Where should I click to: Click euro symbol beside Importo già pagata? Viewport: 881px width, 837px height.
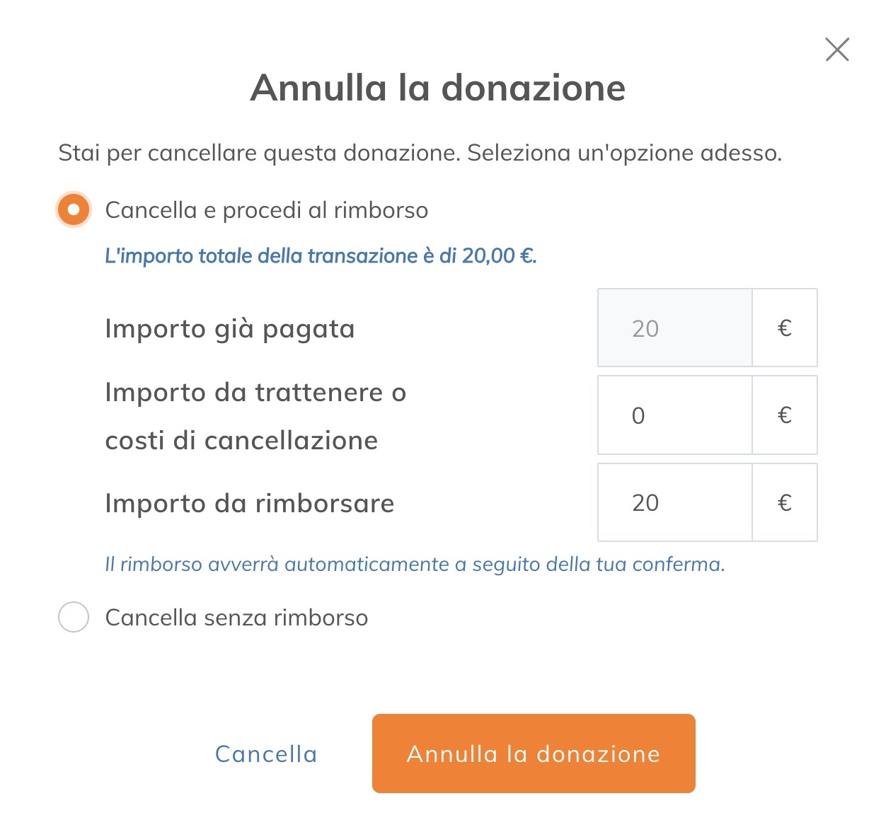(x=784, y=328)
